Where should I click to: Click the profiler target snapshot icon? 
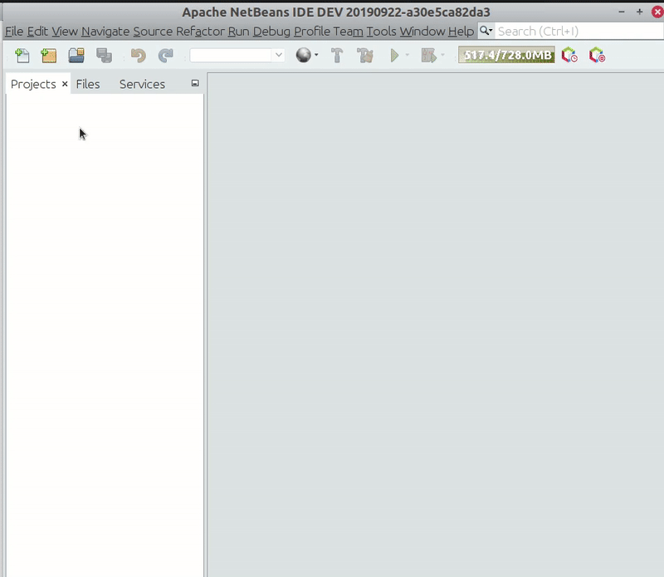pyautogui.click(x=597, y=56)
